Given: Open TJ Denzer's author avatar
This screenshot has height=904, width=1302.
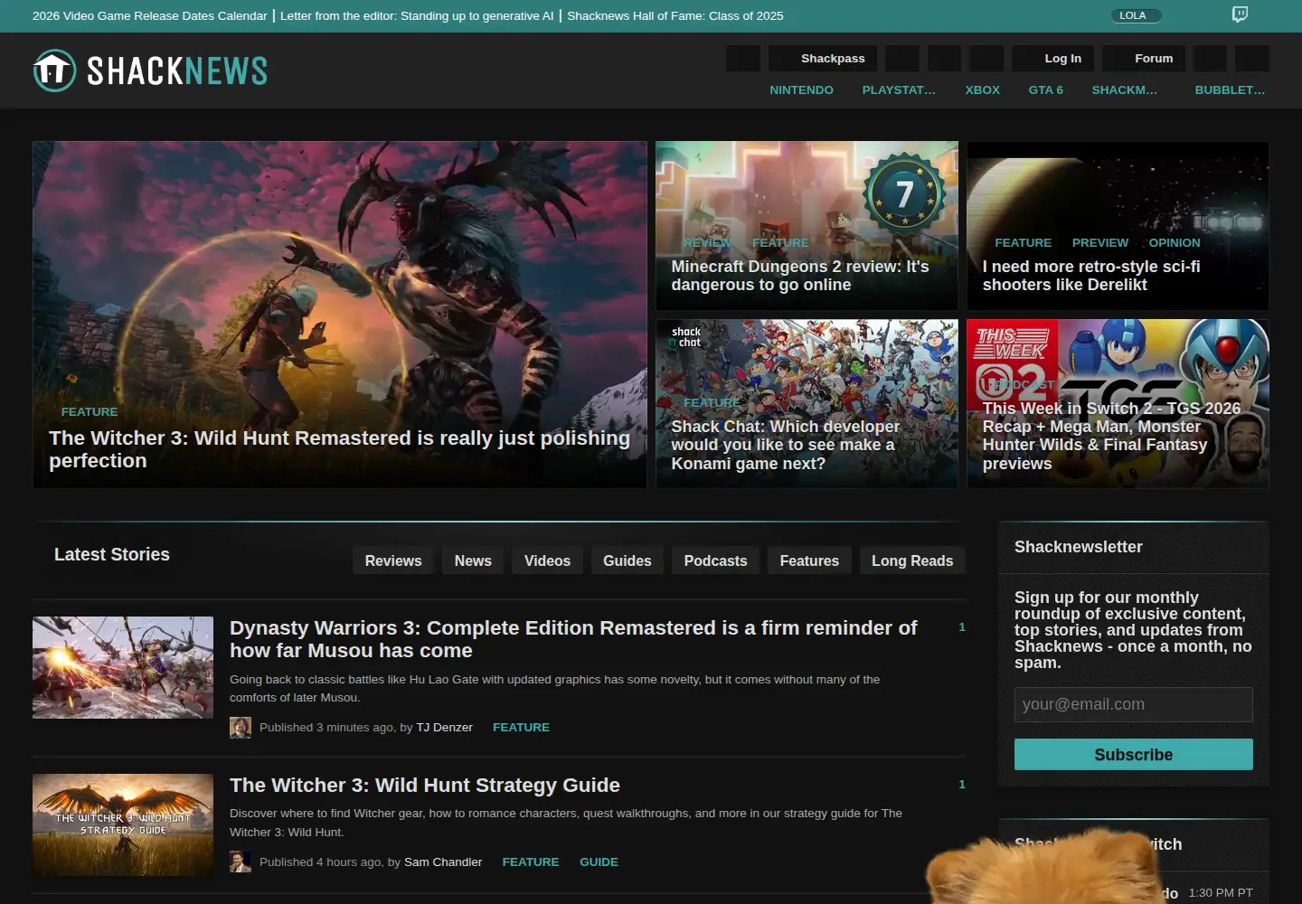Looking at the screenshot, I should 241,728.
